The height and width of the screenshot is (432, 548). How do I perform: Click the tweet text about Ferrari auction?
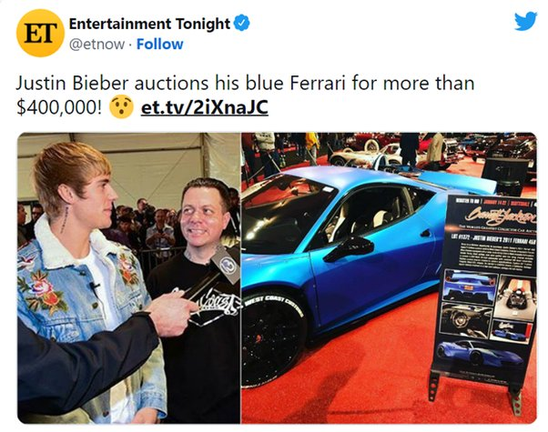(246, 95)
